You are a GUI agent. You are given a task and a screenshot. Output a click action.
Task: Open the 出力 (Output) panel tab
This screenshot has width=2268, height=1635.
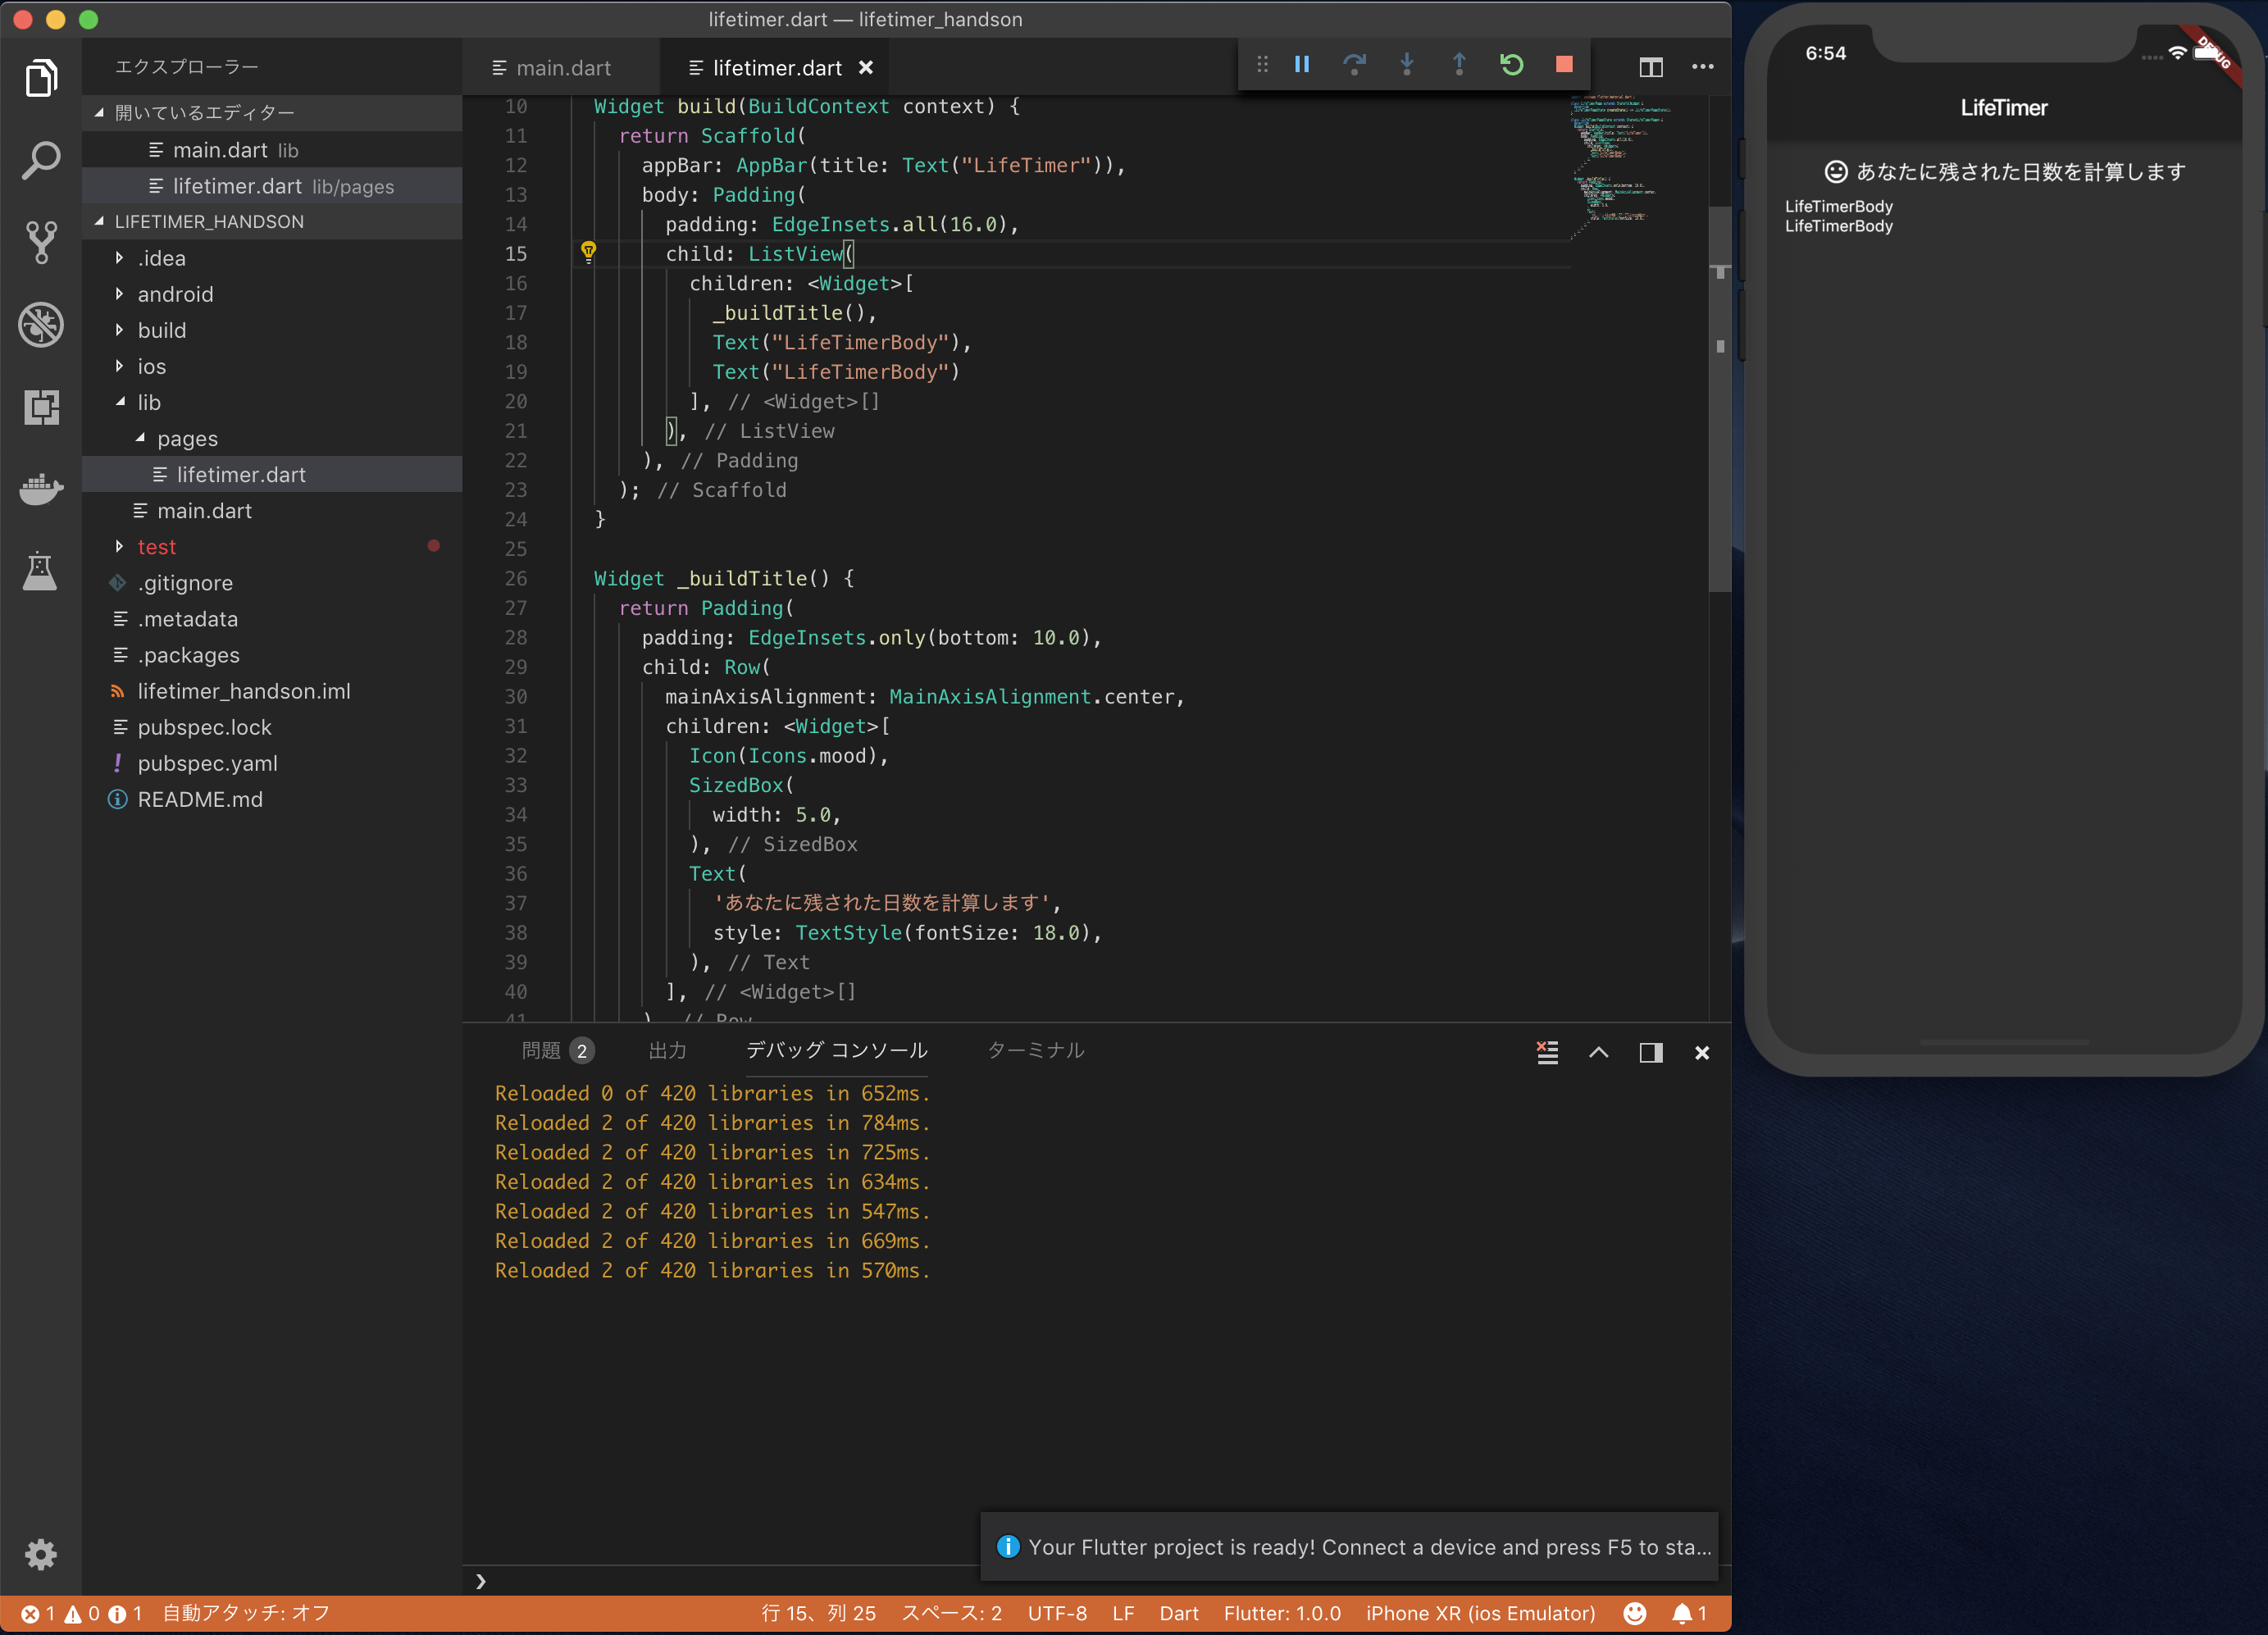click(667, 1051)
